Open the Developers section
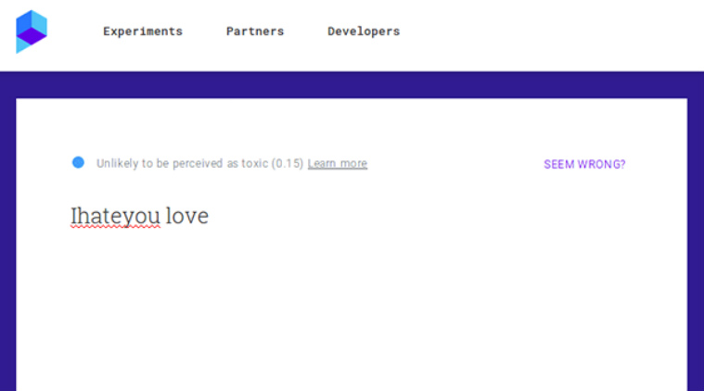This screenshot has width=704, height=391. [x=364, y=32]
